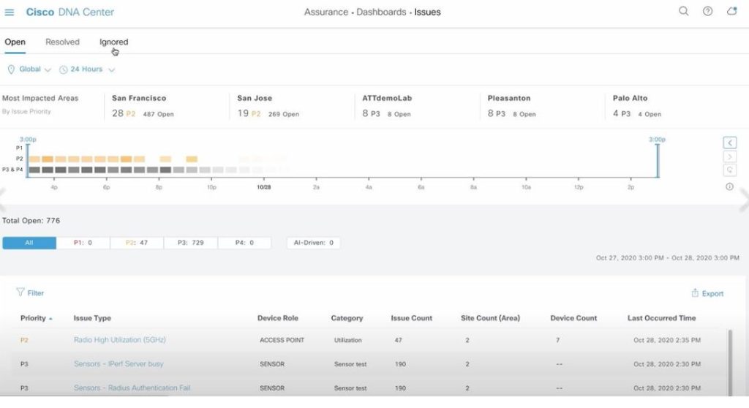Click the search magnifier icon
The width and height of the screenshot is (749, 408).
tap(684, 12)
